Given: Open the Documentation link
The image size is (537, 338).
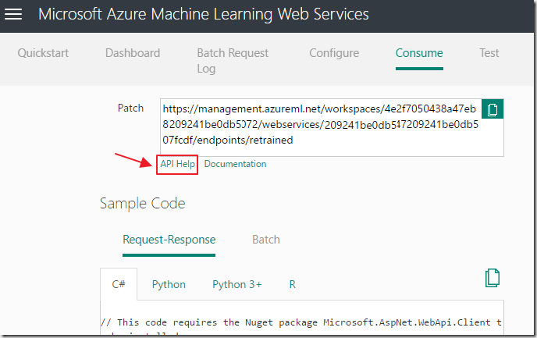Looking at the screenshot, I should 235,164.
